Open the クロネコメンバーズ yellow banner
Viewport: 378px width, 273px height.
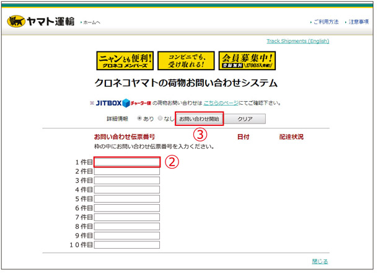pyautogui.click(x=125, y=61)
